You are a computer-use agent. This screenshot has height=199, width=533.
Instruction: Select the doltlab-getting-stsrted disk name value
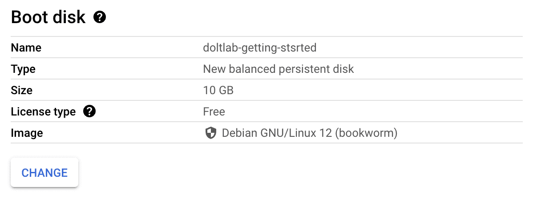(x=260, y=48)
